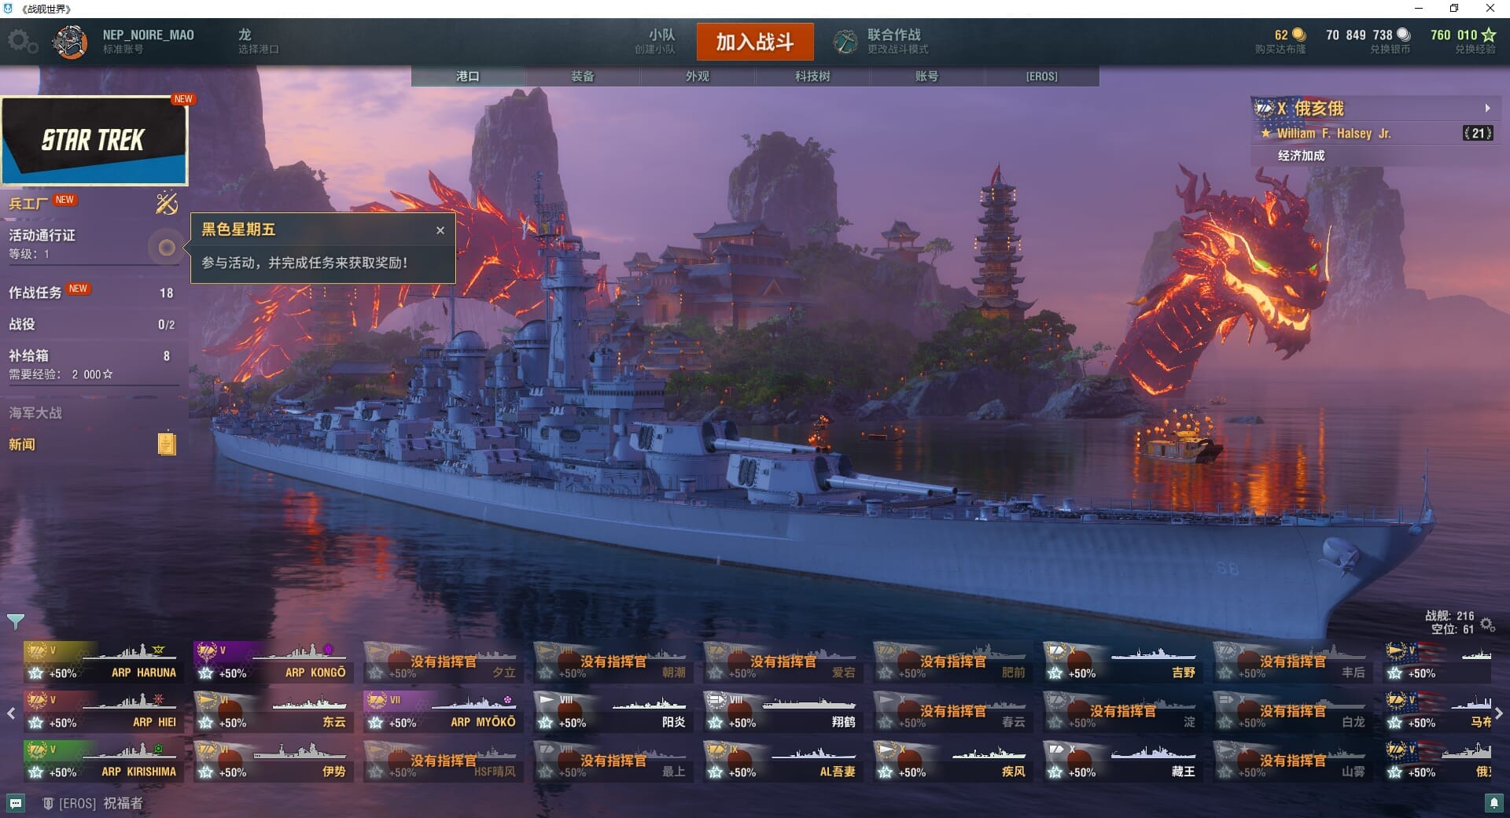Click 创建小队 to create a division
Screen dimensions: 1510x818
point(655,42)
